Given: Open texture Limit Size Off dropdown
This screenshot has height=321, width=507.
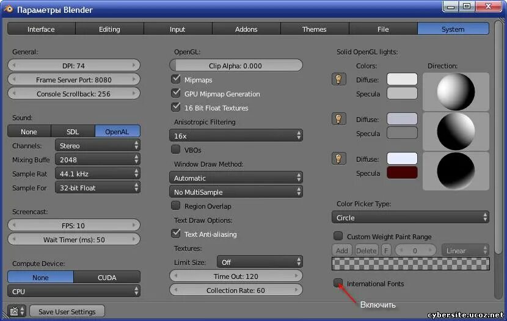Looking at the screenshot, I should pos(260,262).
